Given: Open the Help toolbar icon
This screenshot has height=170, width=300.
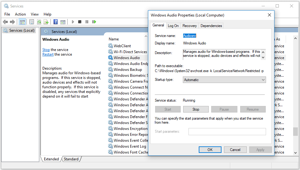Looking at the screenshot, I should (x=55, y=22).
